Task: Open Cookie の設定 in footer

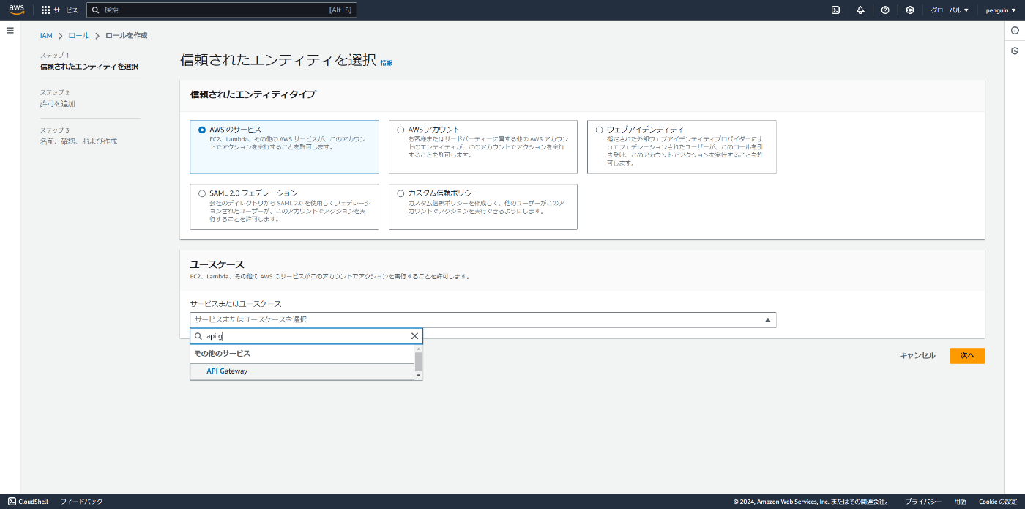Action: pyautogui.click(x=998, y=502)
